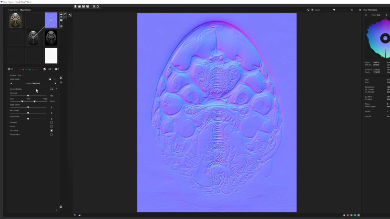Click the load all folder icon under grid
Image resolution: width=390 pixels, height=219 pixels.
point(50,69)
